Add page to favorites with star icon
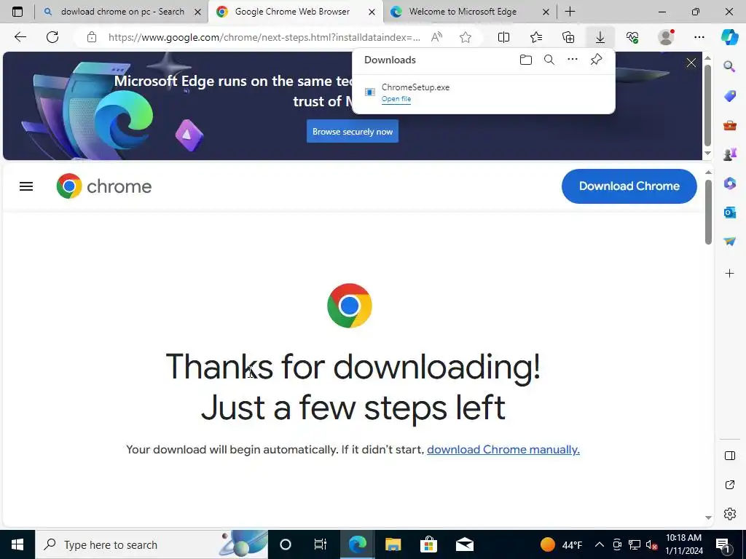Viewport: 746px width, 559px height. coord(466,37)
